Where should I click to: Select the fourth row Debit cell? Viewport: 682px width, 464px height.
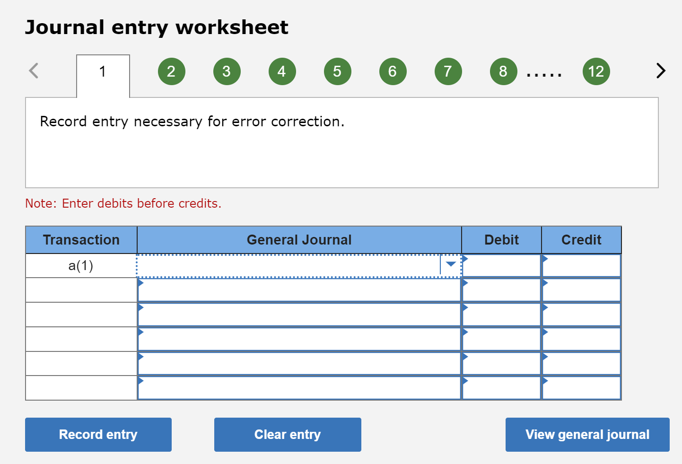point(501,339)
